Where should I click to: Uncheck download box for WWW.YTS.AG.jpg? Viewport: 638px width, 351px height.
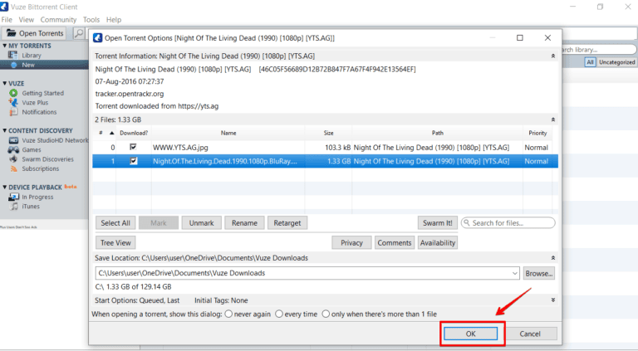[x=133, y=147]
